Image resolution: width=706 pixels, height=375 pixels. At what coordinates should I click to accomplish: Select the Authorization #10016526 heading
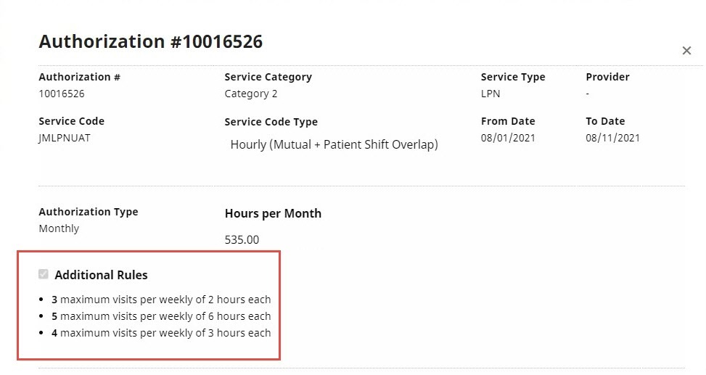click(x=150, y=41)
